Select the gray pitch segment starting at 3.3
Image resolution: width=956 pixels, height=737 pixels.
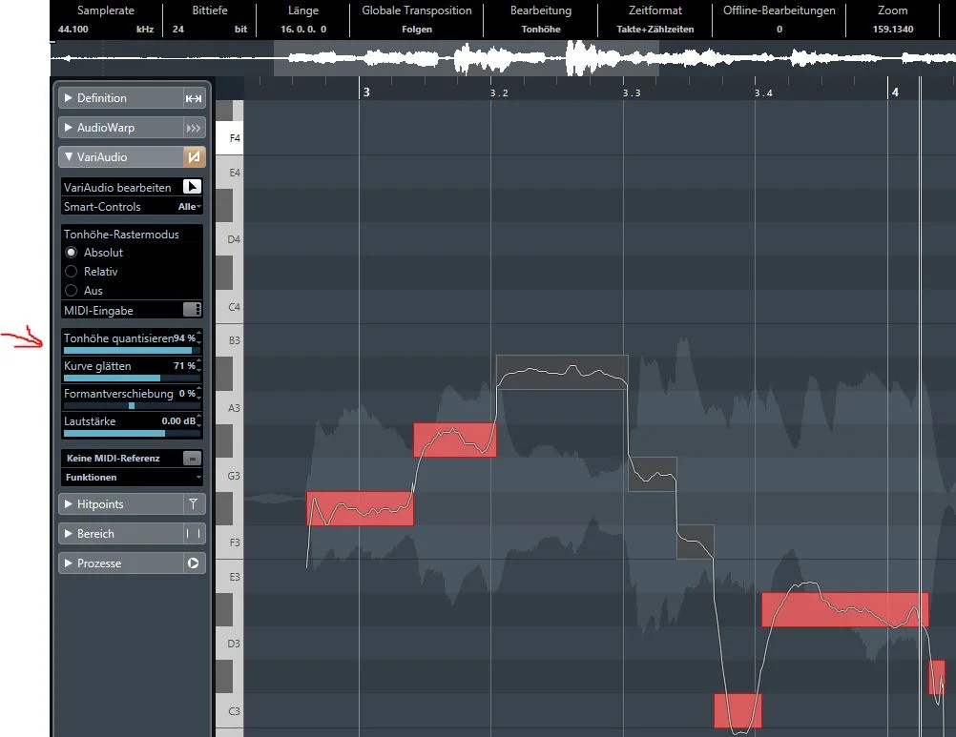653,474
